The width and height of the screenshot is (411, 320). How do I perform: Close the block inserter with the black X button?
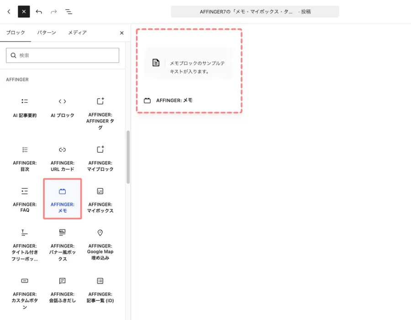(x=24, y=11)
